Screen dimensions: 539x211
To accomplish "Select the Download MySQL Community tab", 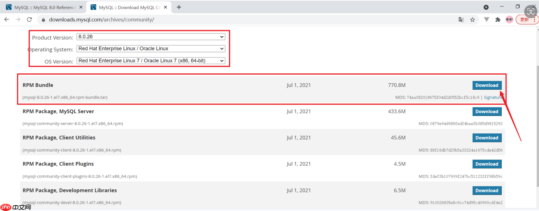I will pos(129,7).
